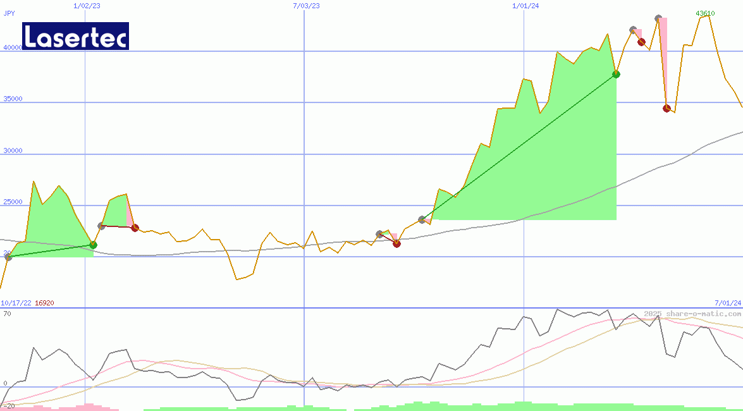Click the Lasertec logo
Viewport: 743px width, 411px height.
point(75,36)
